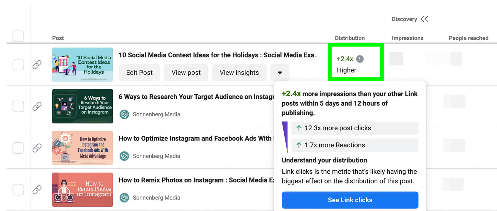Click up arrow beside 12.3x more post clicks
The image size is (497, 211).
(x=299, y=128)
